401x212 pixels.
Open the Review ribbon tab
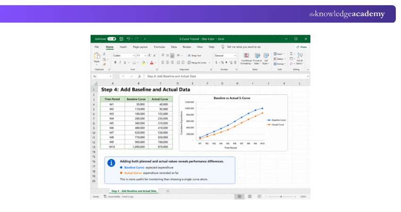click(x=187, y=47)
